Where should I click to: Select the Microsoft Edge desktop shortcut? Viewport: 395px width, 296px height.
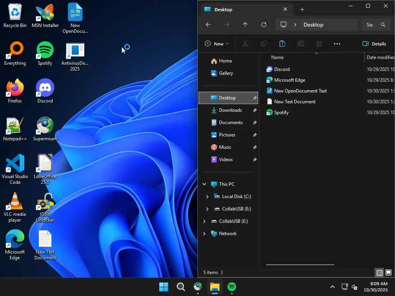[x=15, y=245]
